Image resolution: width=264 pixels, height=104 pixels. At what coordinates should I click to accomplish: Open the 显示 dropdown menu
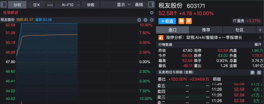coord(124,5)
